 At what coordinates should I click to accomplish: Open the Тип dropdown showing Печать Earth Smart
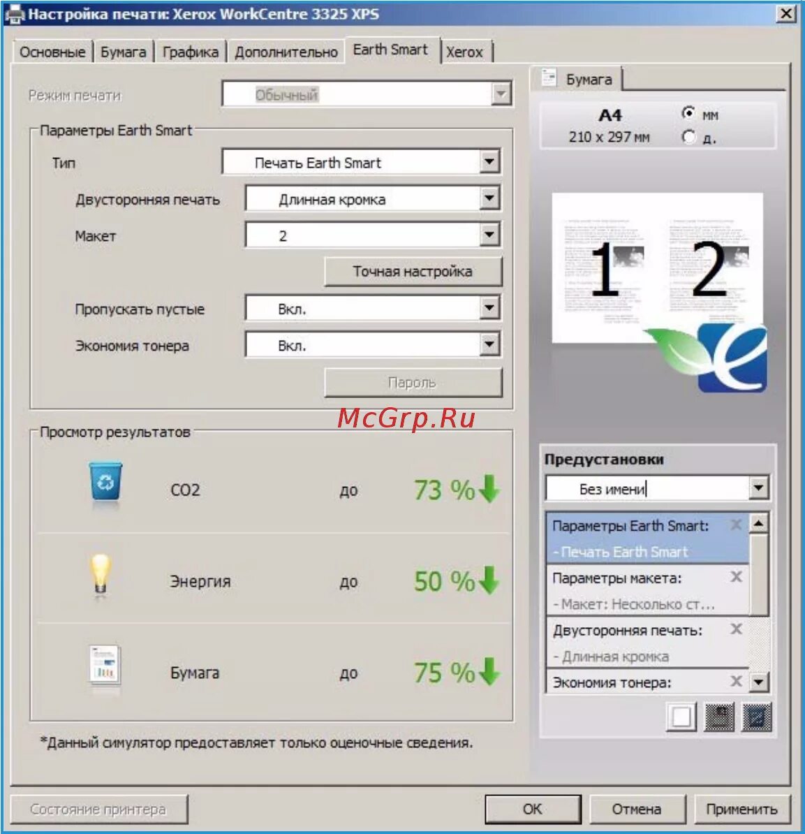tap(361, 161)
